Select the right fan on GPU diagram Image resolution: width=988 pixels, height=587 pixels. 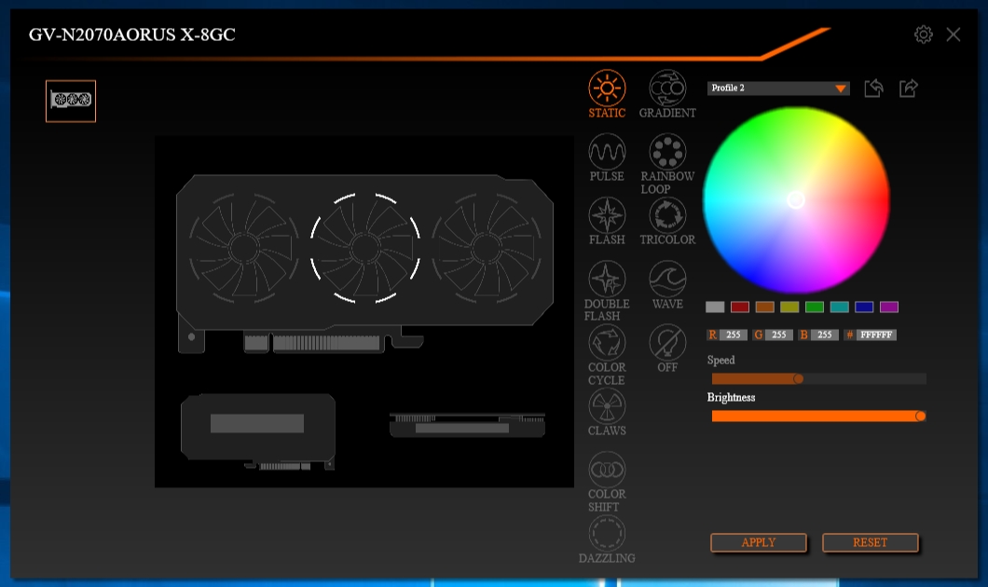(487, 248)
